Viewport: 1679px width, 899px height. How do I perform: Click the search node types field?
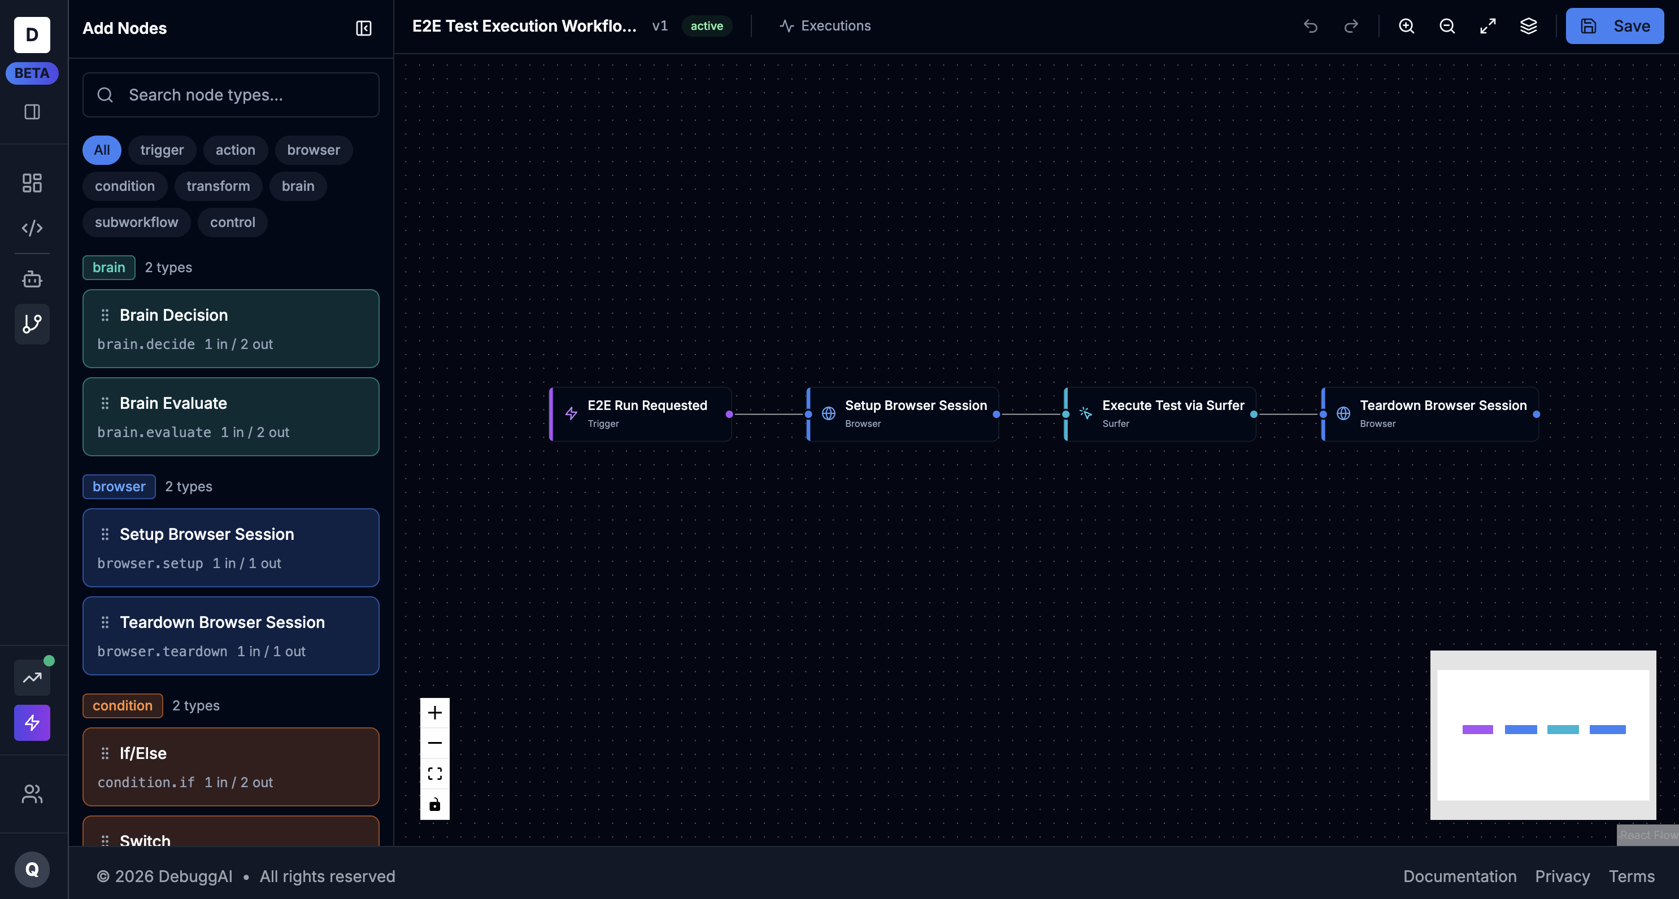click(230, 95)
